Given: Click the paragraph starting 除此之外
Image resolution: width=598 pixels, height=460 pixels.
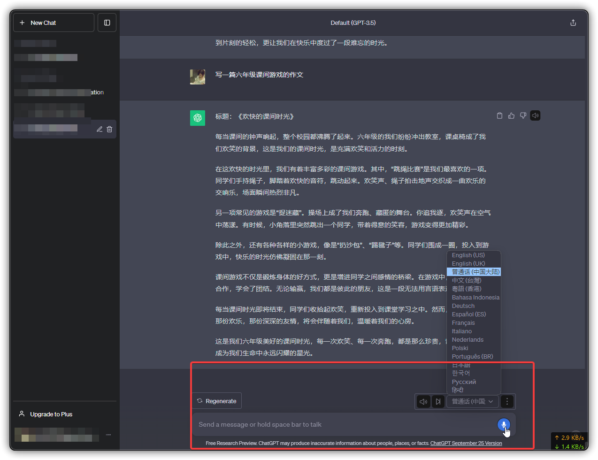Looking at the screenshot, I should pyautogui.click(x=352, y=251).
